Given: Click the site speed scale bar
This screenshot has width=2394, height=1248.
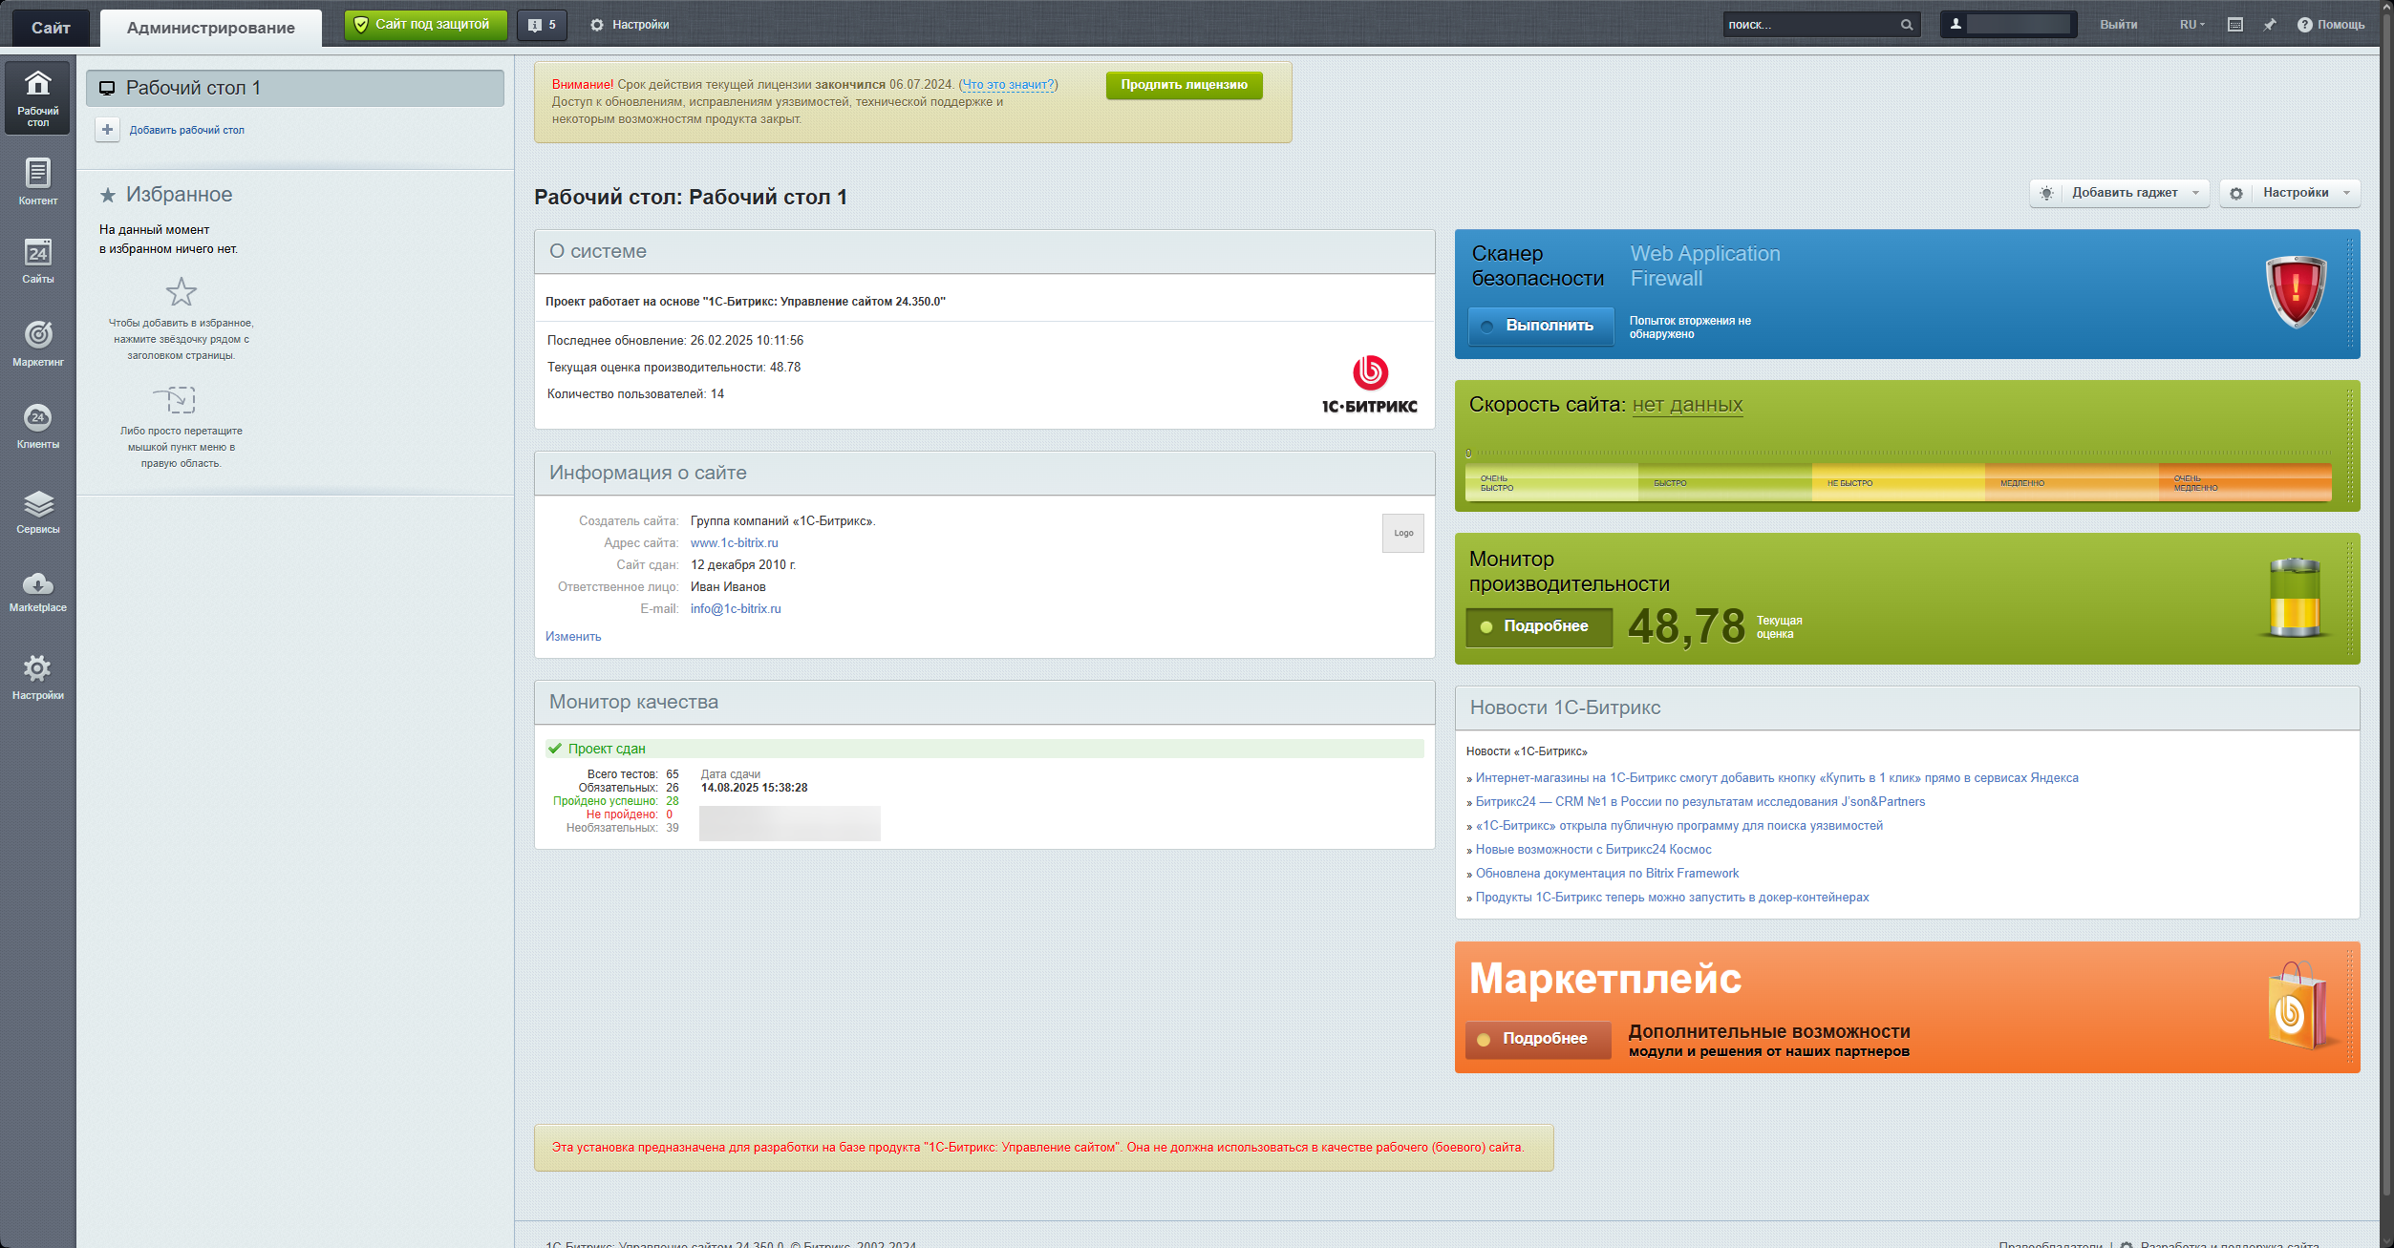Looking at the screenshot, I should 1897,482.
